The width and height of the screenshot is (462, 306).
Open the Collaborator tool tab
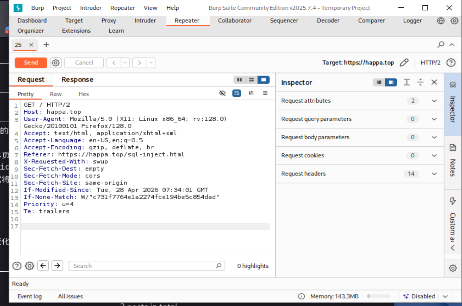point(235,21)
